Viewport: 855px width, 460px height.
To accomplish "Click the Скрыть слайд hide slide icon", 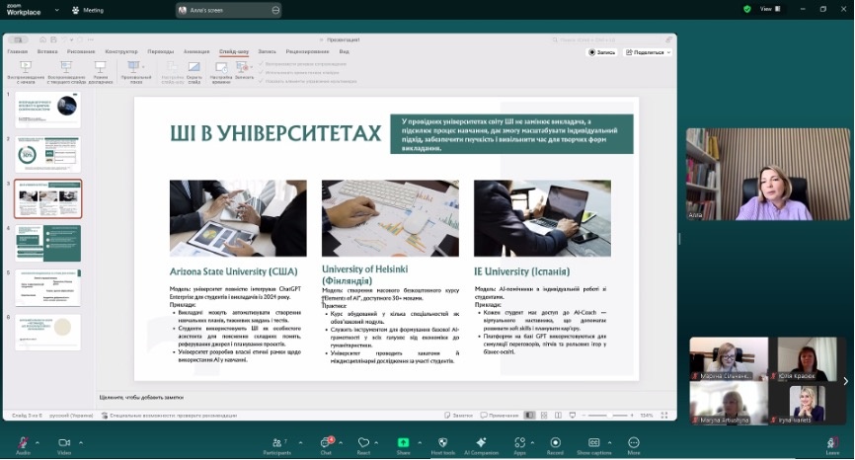I will [194, 67].
